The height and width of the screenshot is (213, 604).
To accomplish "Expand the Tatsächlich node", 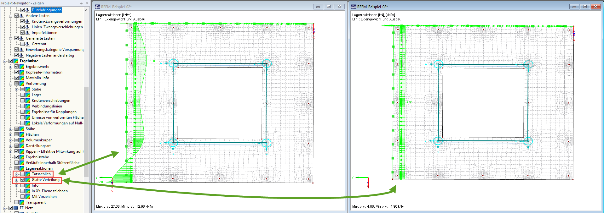I will (16, 174).
